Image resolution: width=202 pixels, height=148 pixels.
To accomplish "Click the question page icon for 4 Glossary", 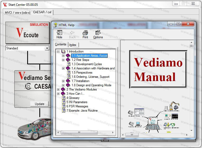I will (64, 98).
